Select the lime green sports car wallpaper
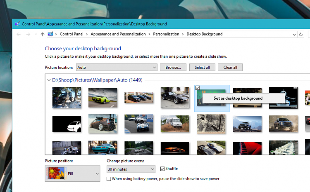Screen dimensions: 310x192 coord(103,98)
